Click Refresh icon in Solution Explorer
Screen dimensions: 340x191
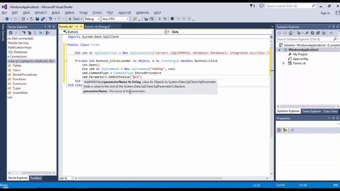312,33
